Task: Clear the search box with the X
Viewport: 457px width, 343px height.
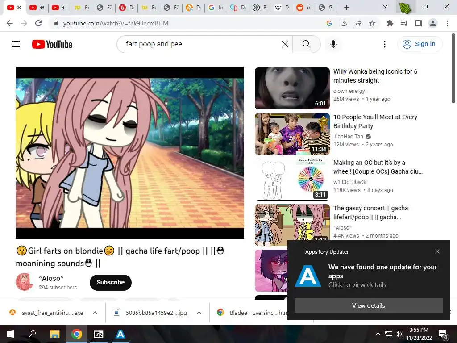Action: pos(285,44)
